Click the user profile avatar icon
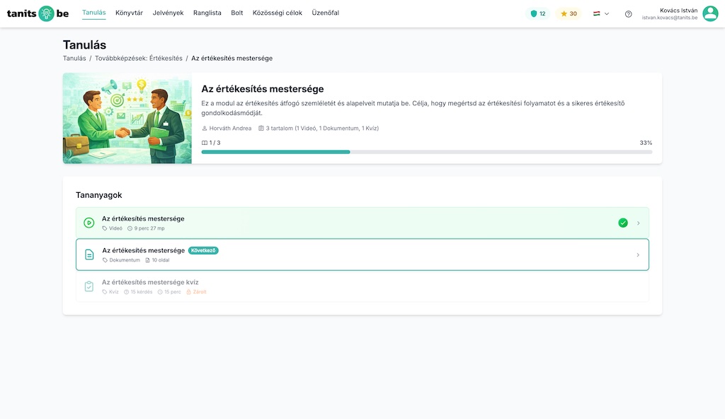725x419 pixels. tap(710, 13)
